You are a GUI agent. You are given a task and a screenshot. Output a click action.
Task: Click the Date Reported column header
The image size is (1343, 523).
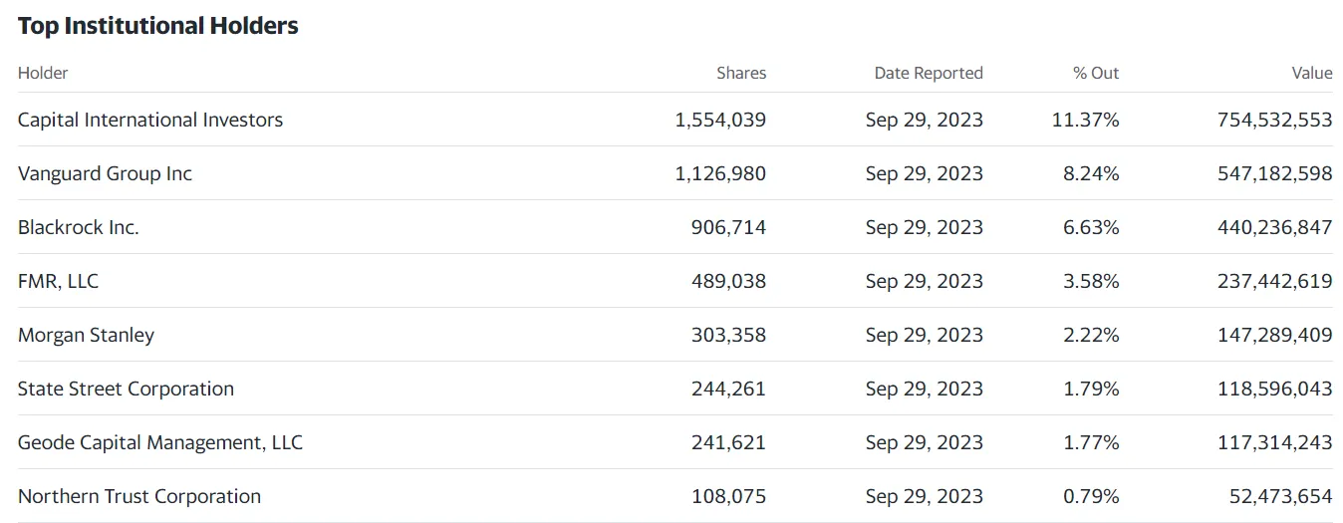(x=928, y=73)
